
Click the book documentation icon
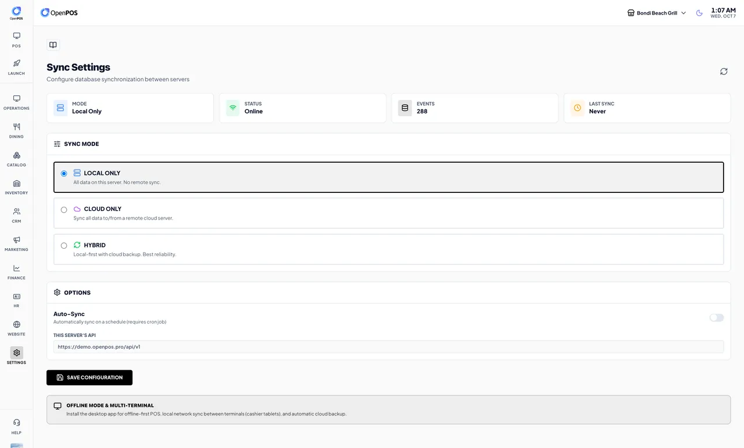coord(53,45)
